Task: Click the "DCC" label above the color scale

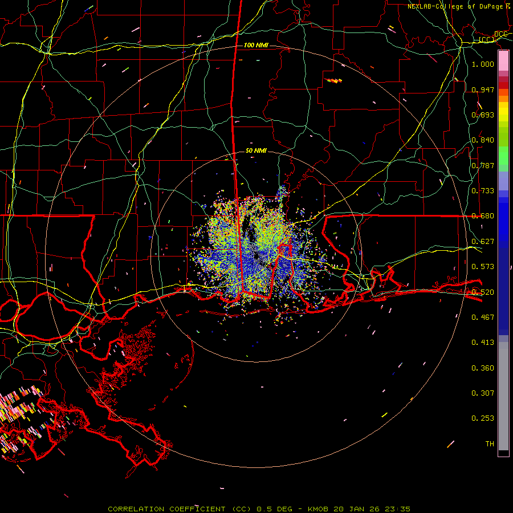Action: pyautogui.click(x=500, y=34)
